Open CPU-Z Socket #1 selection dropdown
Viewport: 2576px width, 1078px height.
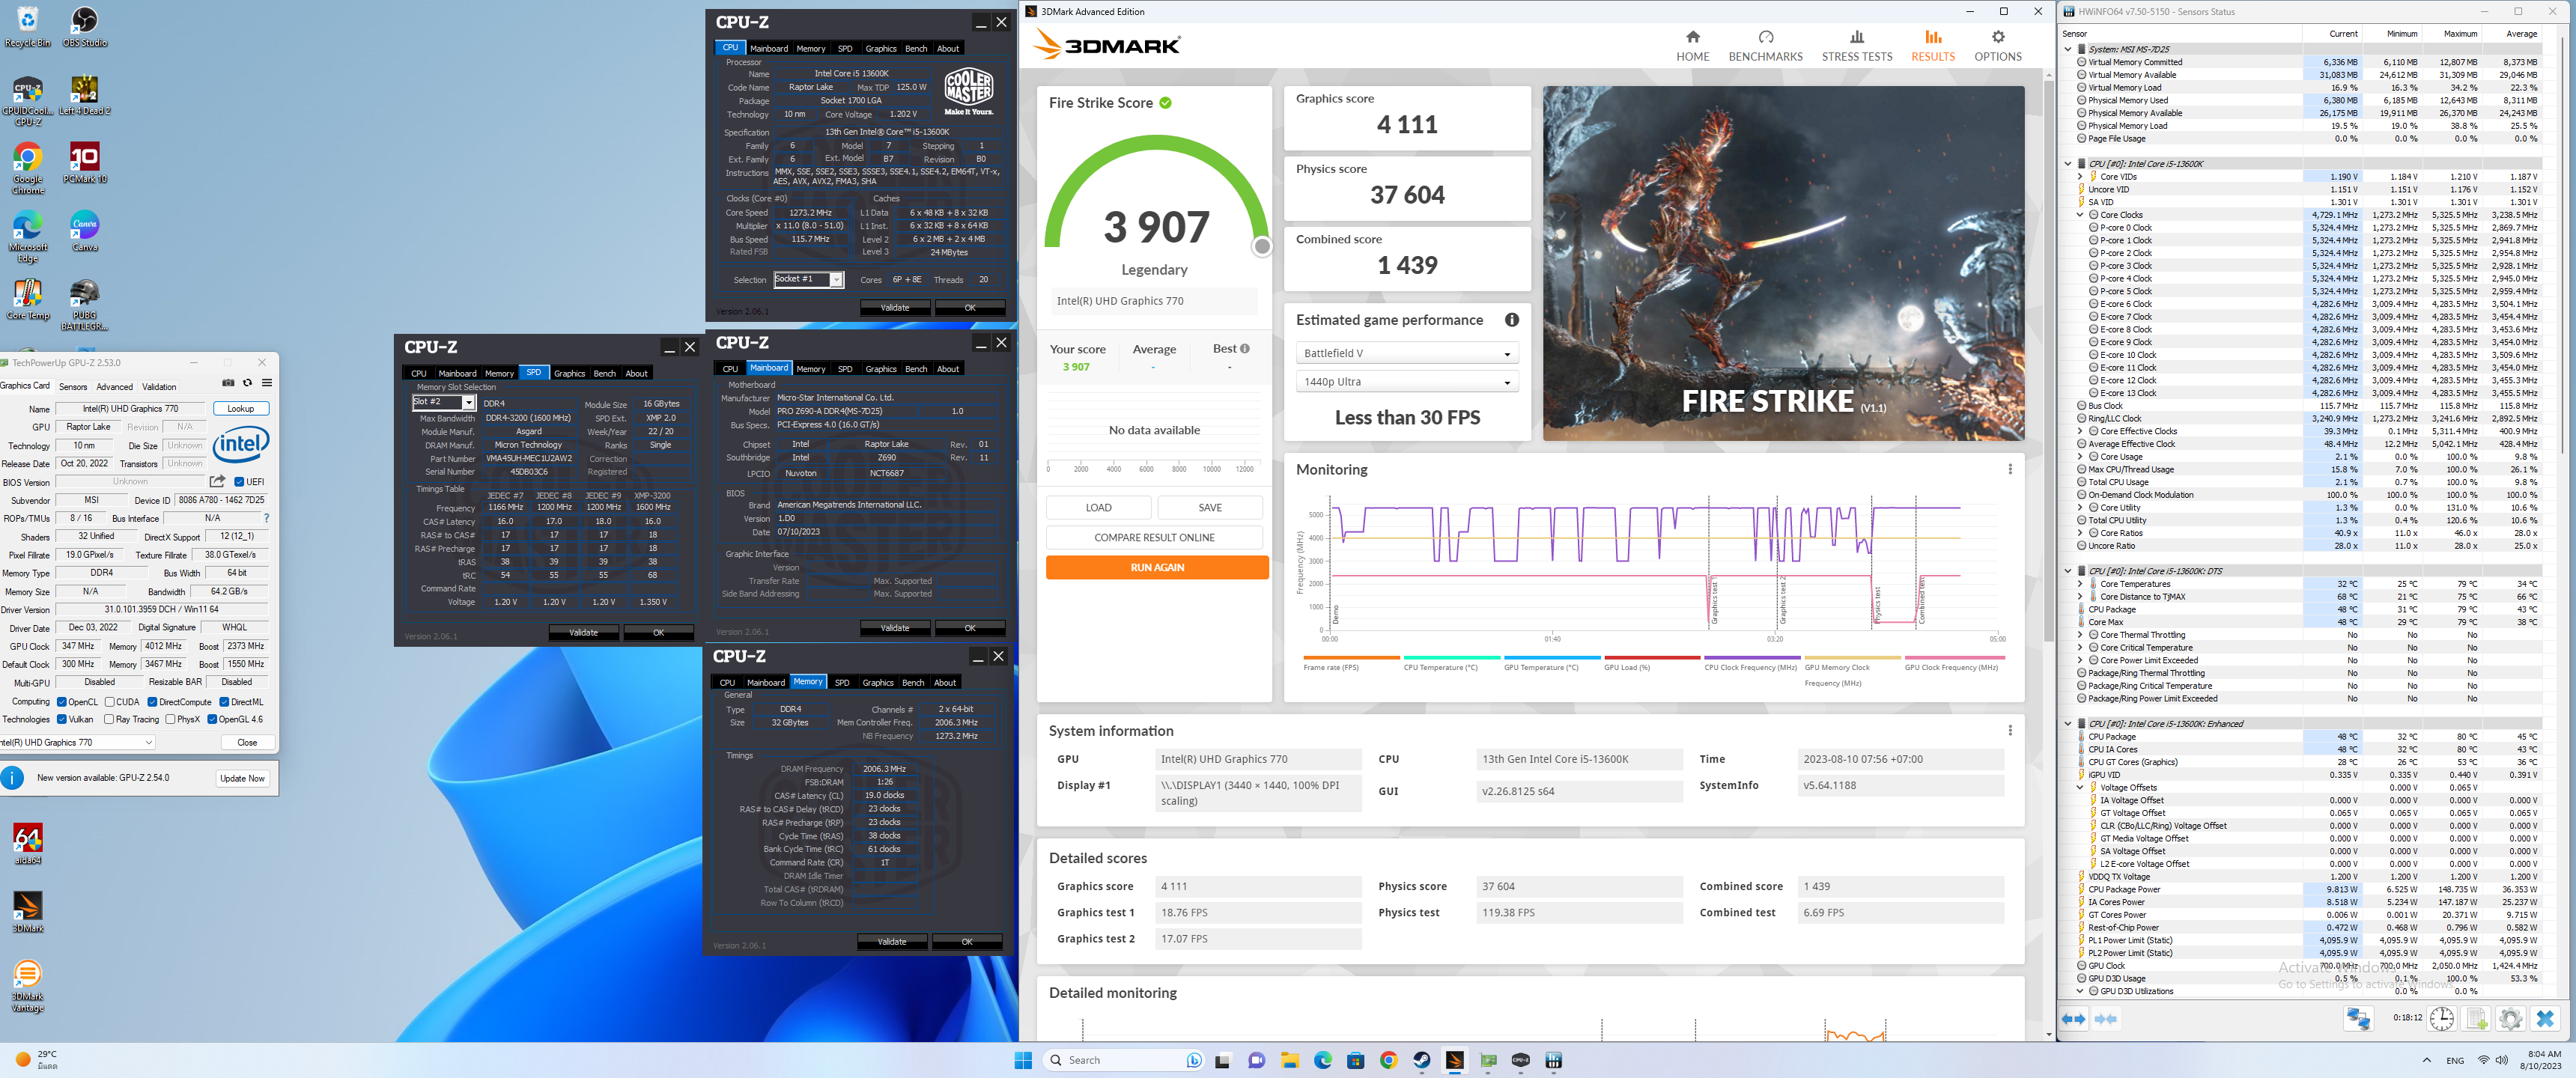[809, 279]
